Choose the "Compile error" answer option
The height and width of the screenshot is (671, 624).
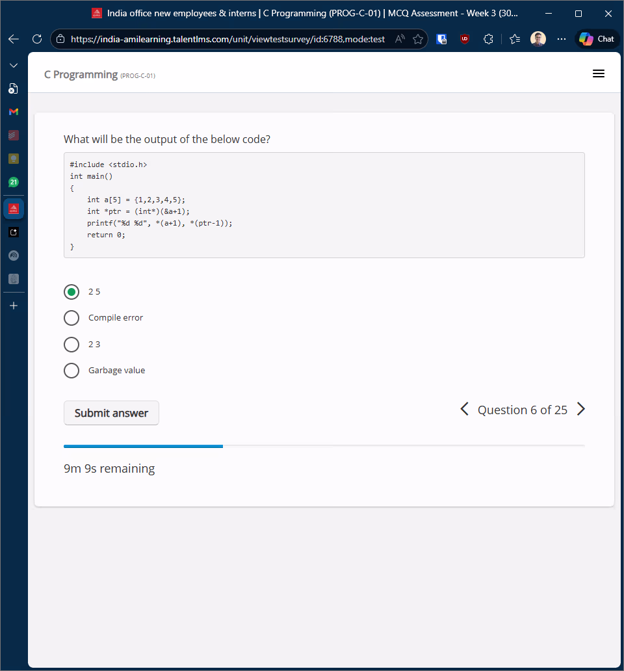pyautogui.click(x=71, y=318)
